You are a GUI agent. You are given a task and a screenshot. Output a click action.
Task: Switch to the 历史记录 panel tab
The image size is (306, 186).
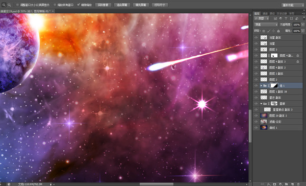282,13
